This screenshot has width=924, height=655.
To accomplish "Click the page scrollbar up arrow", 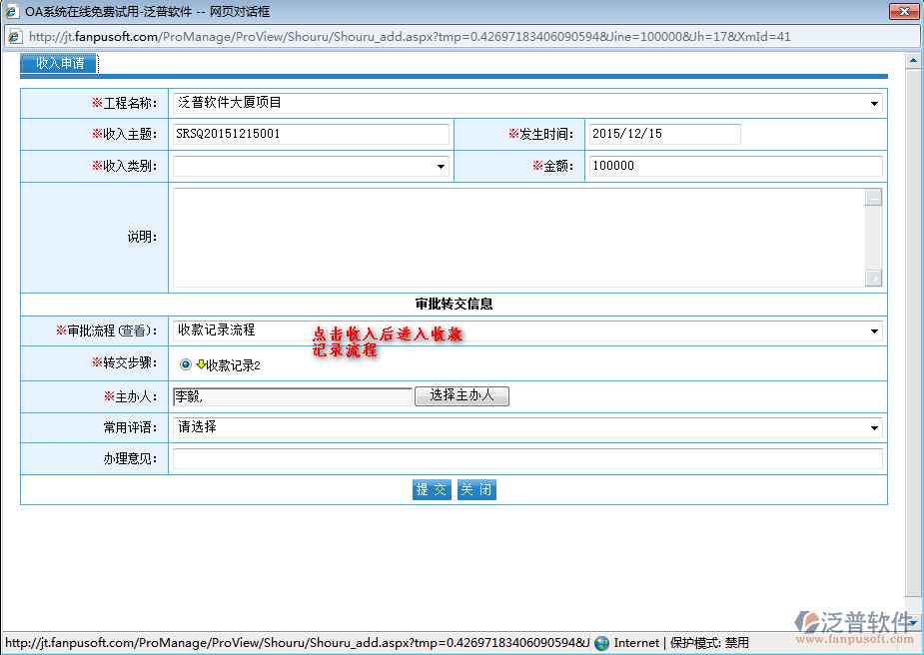I will [913, 61].
